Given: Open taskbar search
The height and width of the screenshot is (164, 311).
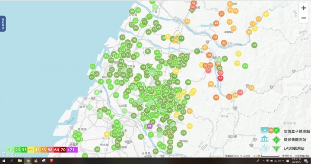Looking at the screenshot, I should [x=12, y=161].
